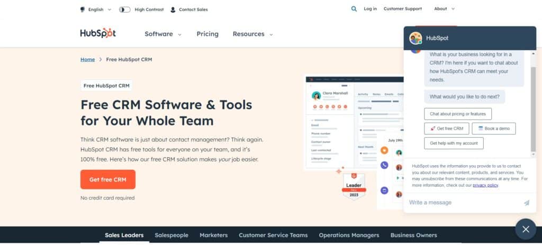The height and width of the screenshot is (245, 542).
Task: Choose Book a demo chat option
Action: (494, 129)
